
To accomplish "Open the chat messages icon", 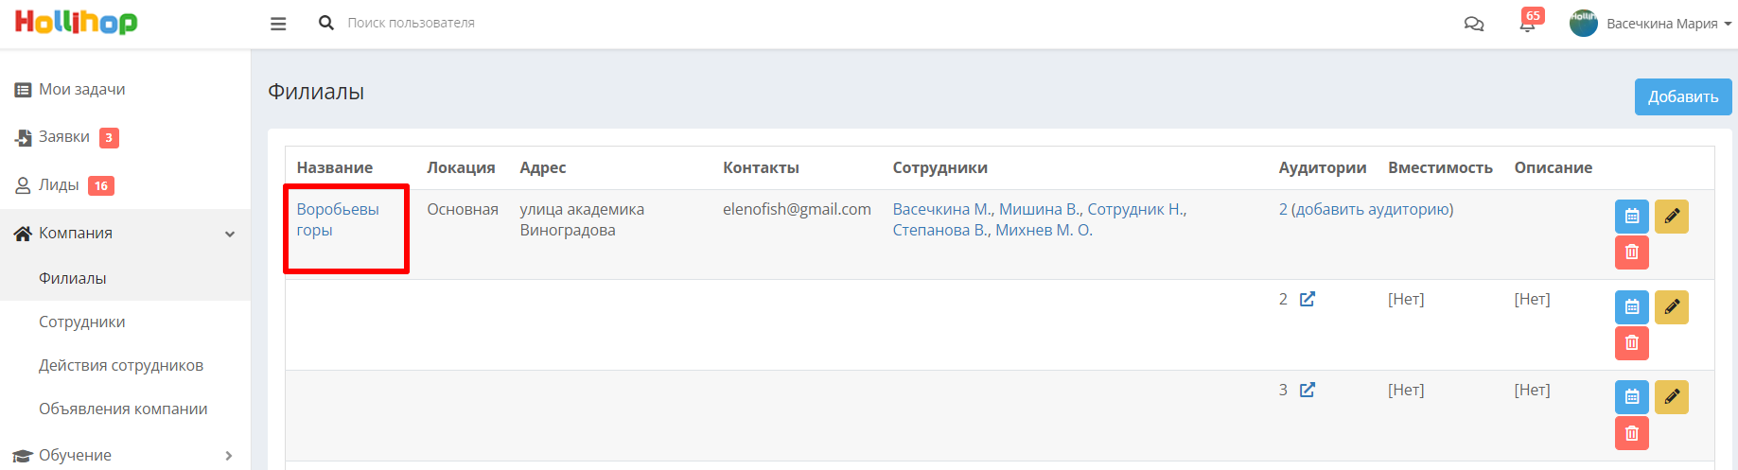I will [x=1474, y=24].
